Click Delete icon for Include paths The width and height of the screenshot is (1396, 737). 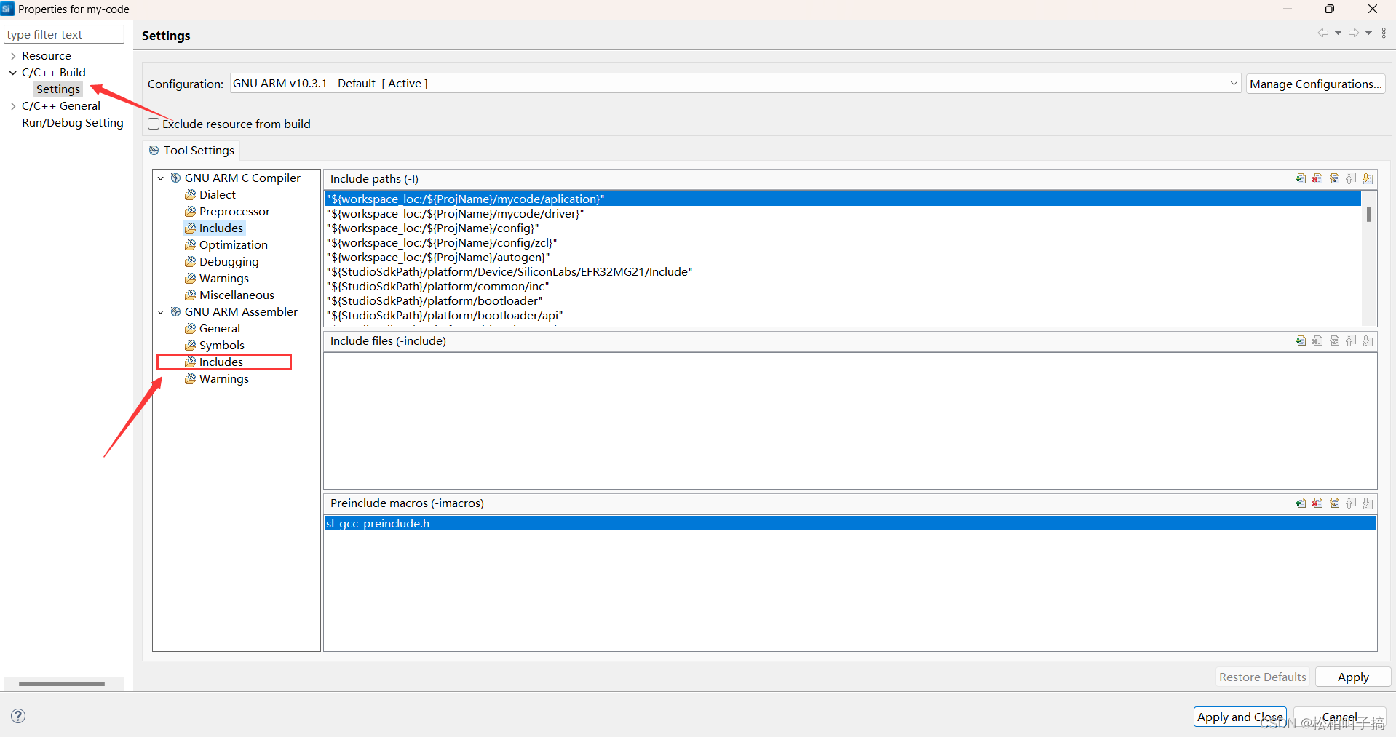point(1317,179)
